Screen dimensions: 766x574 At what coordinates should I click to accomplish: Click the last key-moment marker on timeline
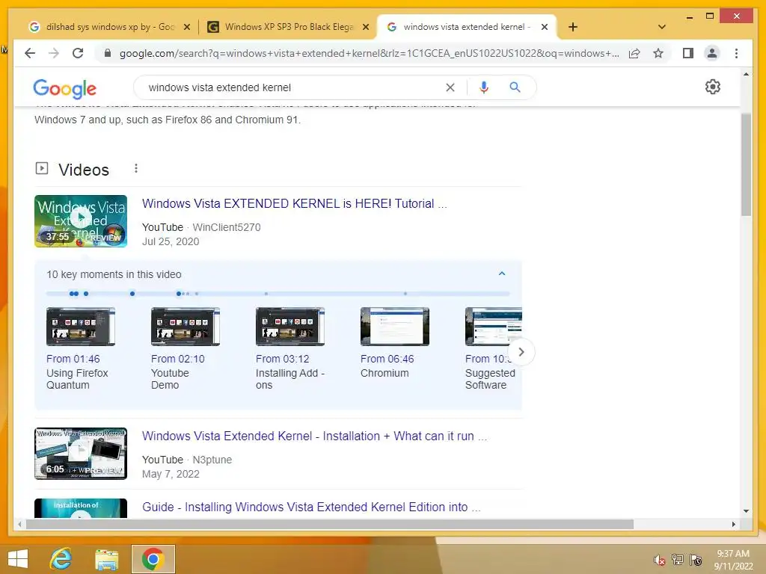coord(405,294)
